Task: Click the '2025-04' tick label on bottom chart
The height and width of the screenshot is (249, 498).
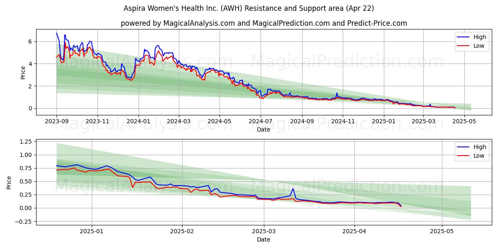Action: coord(354,232)
